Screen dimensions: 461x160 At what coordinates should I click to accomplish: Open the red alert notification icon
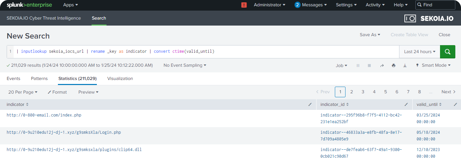pos(244,5)
